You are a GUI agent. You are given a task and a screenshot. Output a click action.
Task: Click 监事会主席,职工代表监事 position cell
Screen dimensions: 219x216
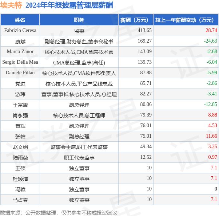point(79,147)
